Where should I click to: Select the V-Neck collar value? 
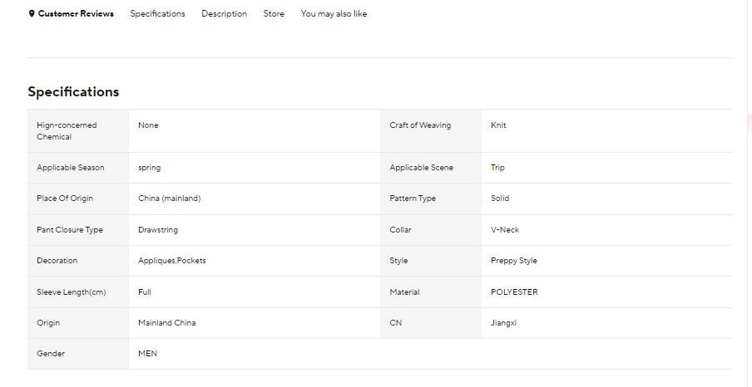(505, 230)
